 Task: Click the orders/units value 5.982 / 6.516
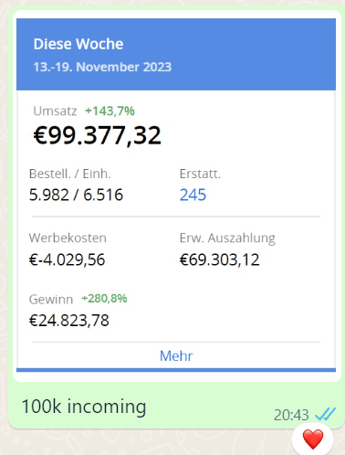(x=76, y=195)
